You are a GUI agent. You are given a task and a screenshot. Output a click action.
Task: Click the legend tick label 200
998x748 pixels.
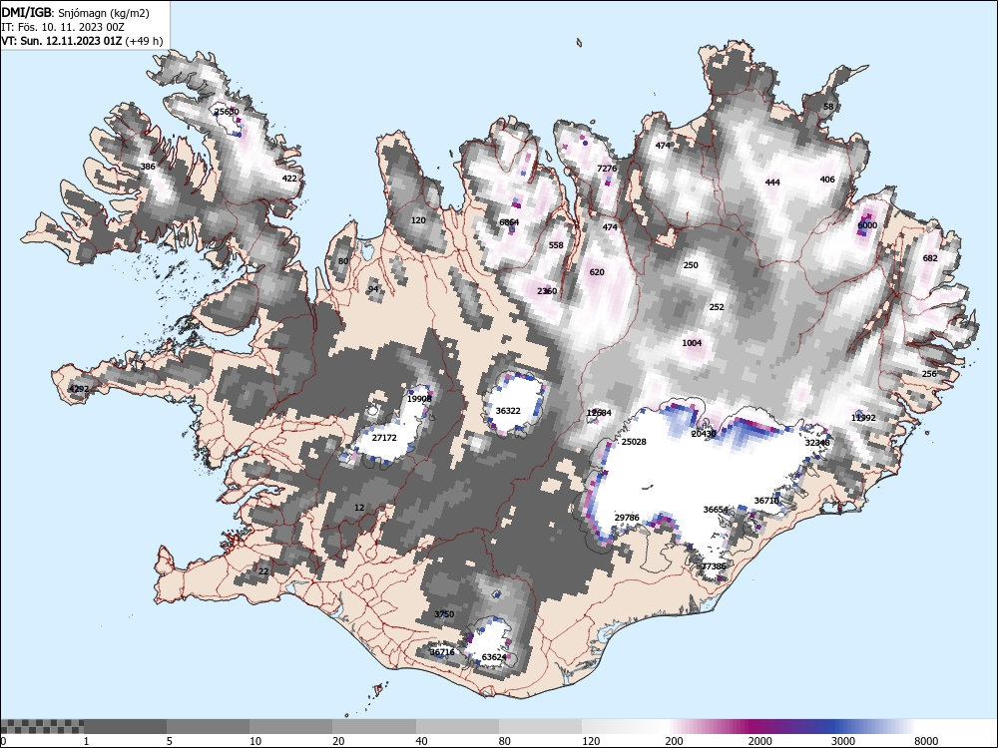click(675, 741)
